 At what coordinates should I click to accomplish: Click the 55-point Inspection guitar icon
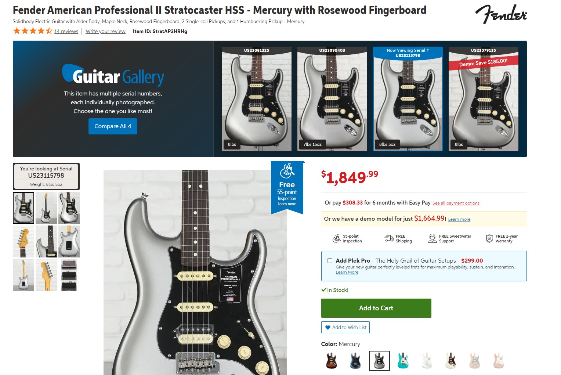click(336, 239)
